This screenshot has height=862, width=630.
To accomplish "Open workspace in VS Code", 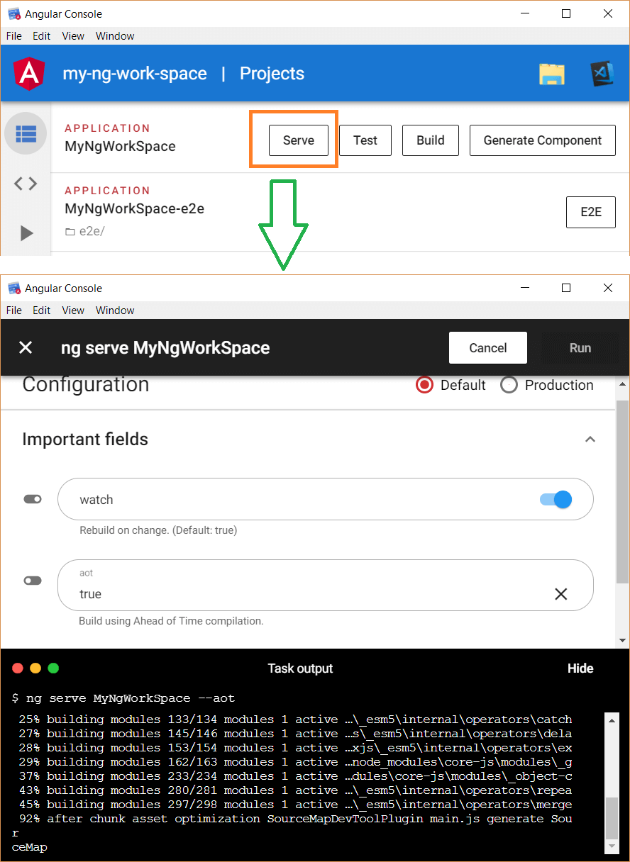I will 602,74.
